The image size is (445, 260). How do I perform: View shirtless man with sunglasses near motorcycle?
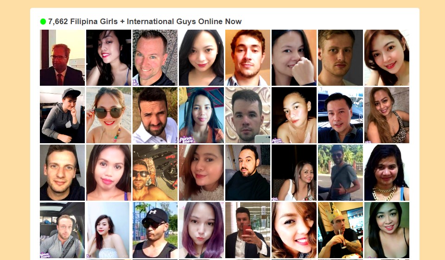[x=155, y=172]
